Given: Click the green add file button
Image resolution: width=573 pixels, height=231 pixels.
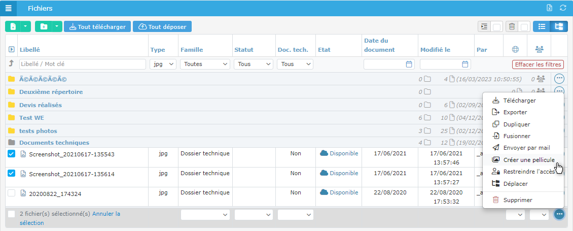Looking at the screenshot, I should [13, 26].
